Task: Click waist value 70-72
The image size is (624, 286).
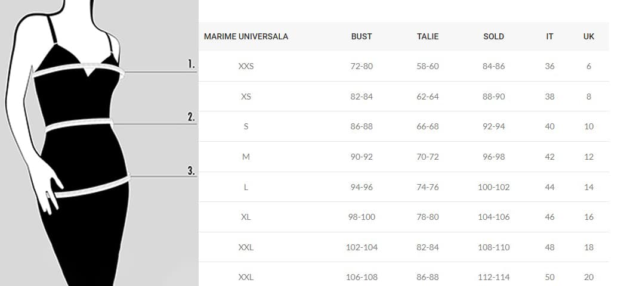Action: (427, 157)
